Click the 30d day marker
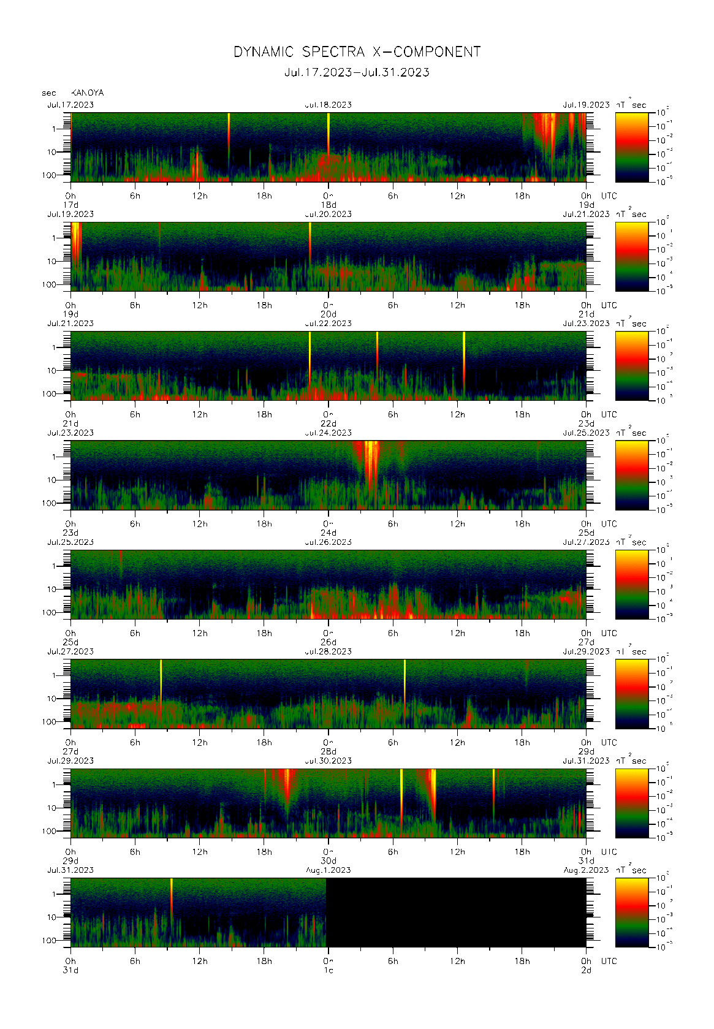This screenshot has height=1029, width=714. (329, 860)
